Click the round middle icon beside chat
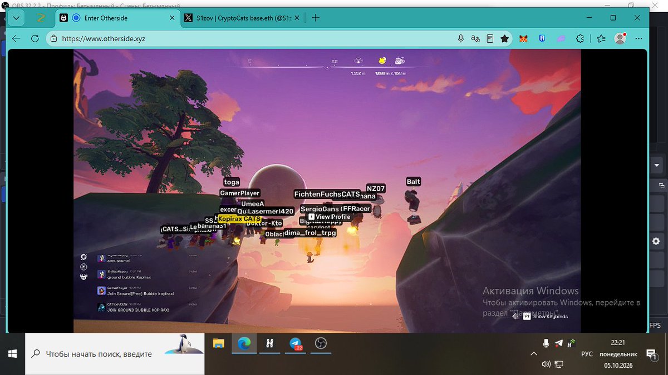This screenshot has width=668, height=375. click(x=83, y=267)
